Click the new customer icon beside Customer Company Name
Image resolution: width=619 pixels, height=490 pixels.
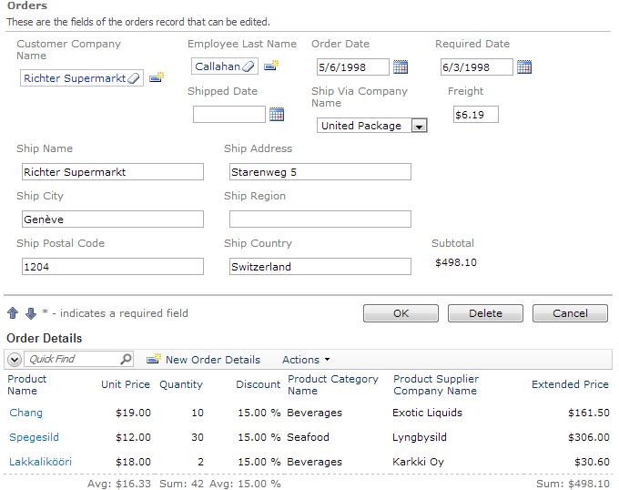click(156, 78)
